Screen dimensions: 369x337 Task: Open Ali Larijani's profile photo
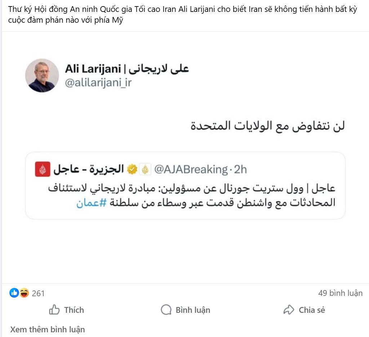(x=42, y=75)
